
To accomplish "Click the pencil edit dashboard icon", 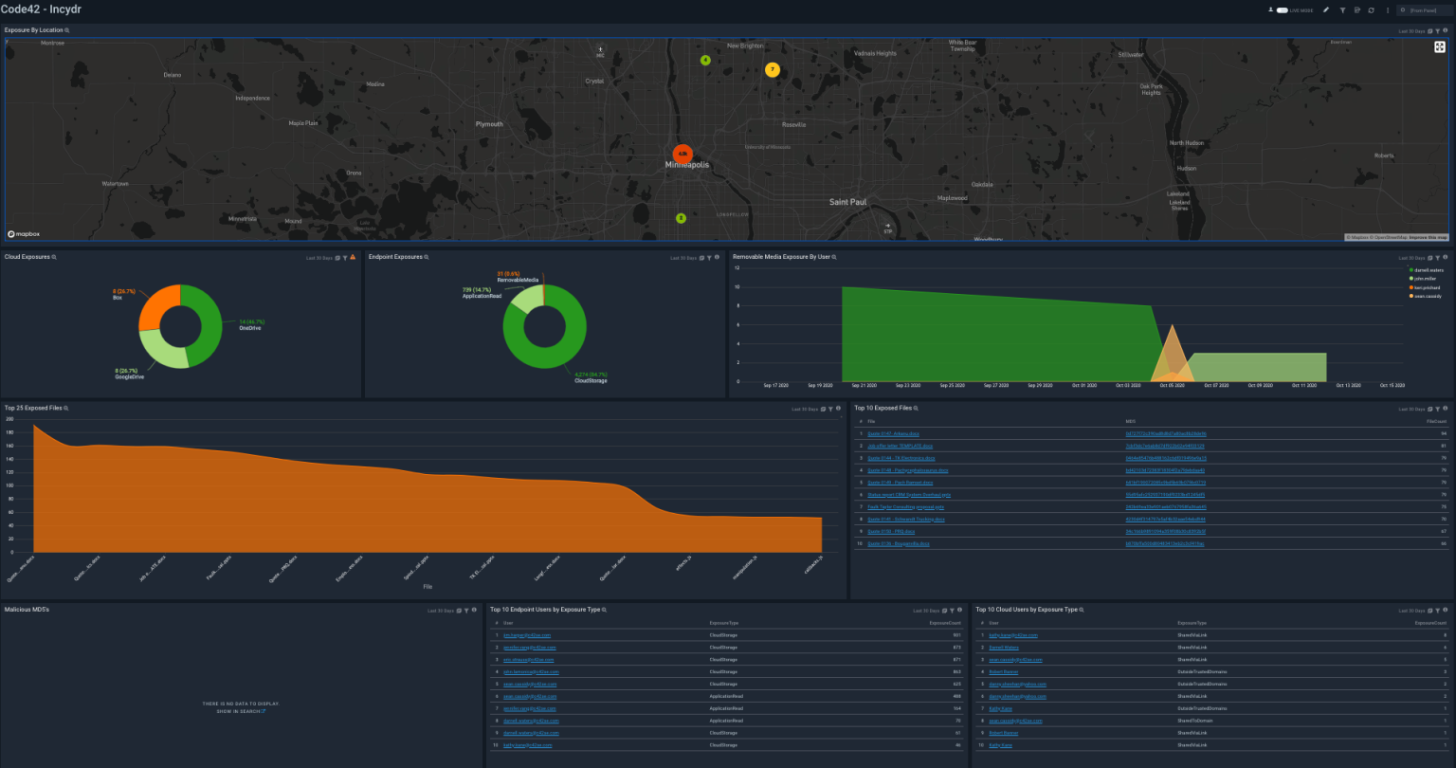I will click(x=1326, y=9).
